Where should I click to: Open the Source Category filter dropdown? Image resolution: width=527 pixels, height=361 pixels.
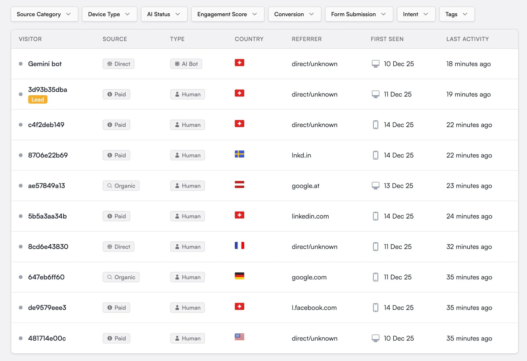click(x=44, y=14)
